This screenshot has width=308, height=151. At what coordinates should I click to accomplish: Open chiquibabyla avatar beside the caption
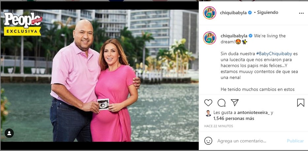[x=210, y=38]
